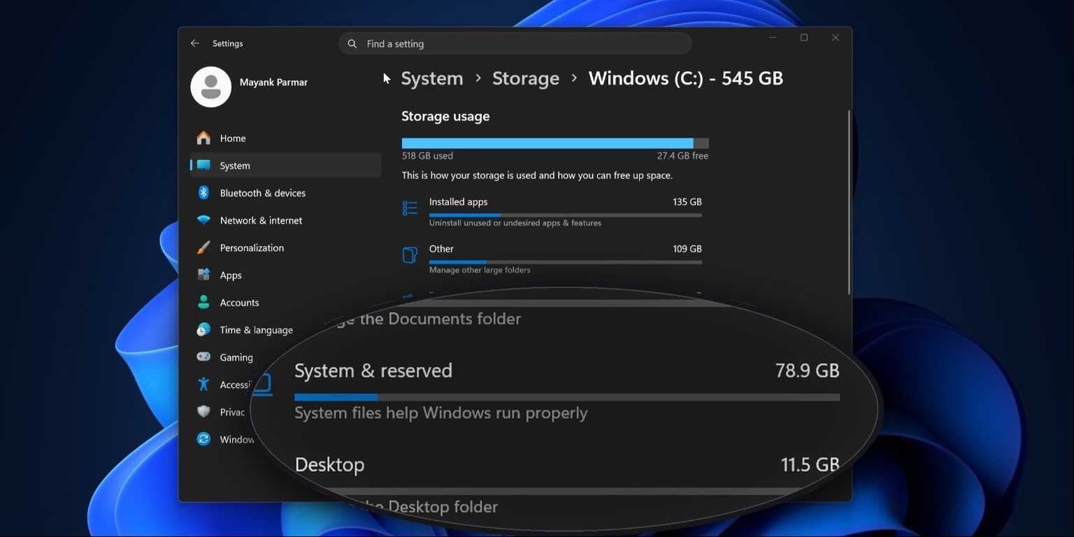This screenshot has height=537, width=1074.
Task: Click the Bluetooth icon in sidebar
Action: click(203, 192)
